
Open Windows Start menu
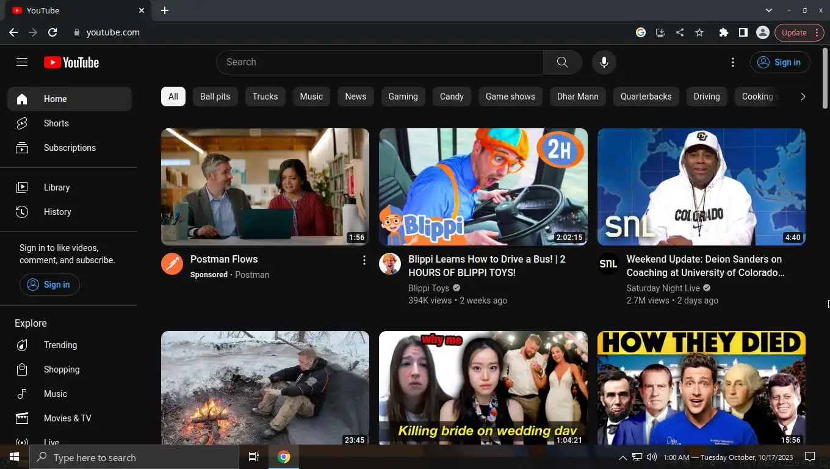coord(14,457)
